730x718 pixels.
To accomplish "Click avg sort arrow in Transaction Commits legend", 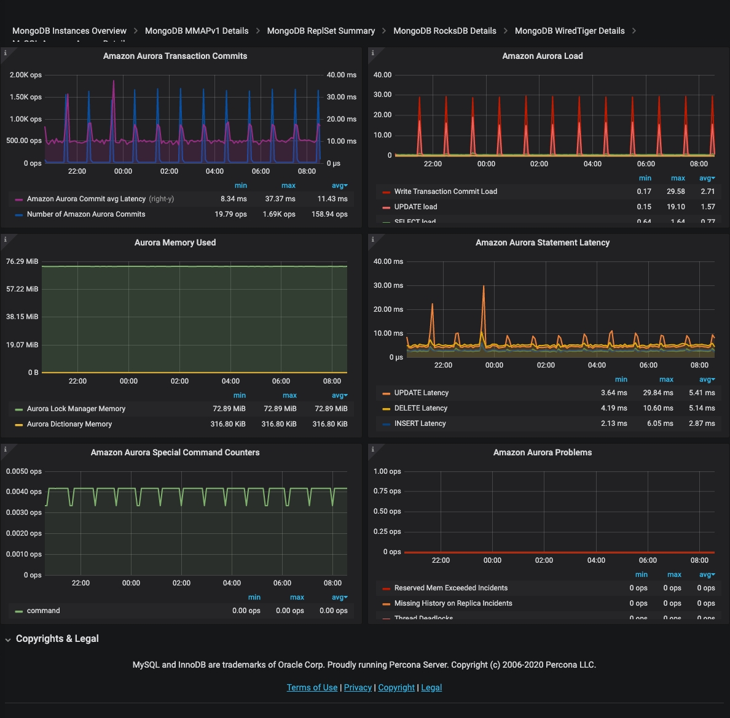I will point(340,185).
